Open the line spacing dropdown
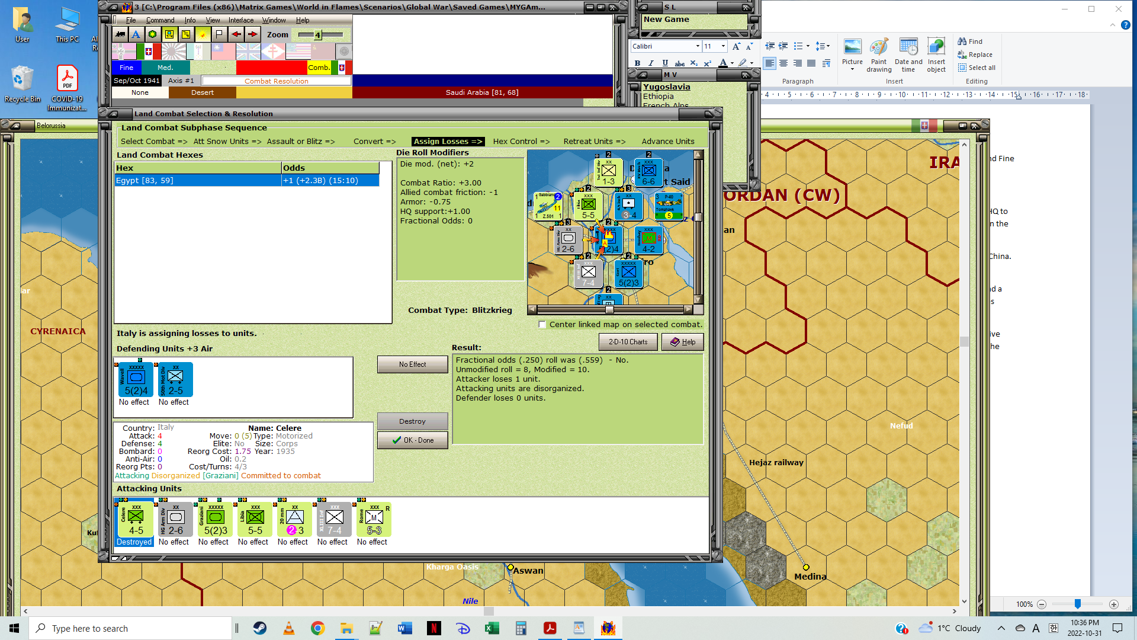This screenshot has height=640, width=1137. [x=823, y=46]
